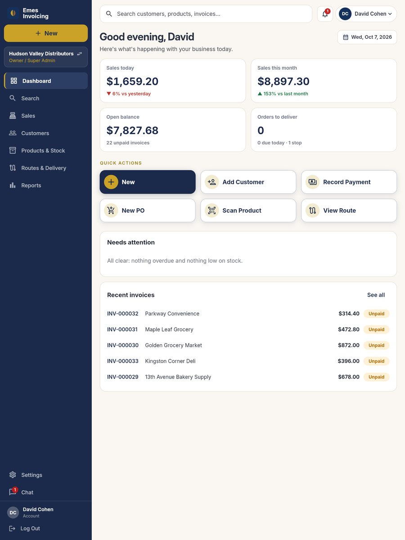Open Routes & Delivery from the sidebar
The width and height of the screenshot is (405, 540).
click(46, 168)
